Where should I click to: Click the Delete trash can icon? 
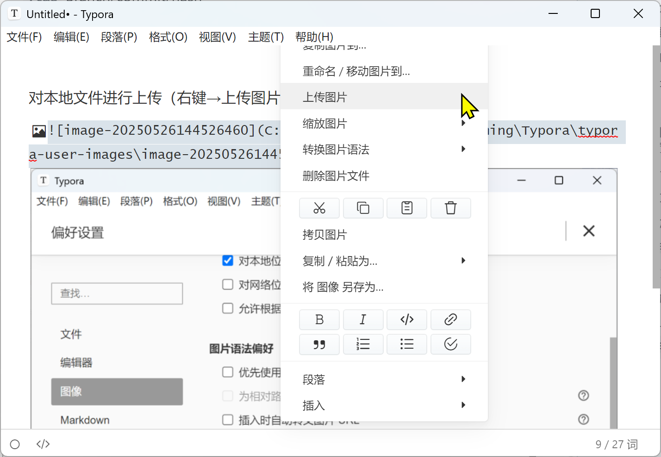click(450, 208)
